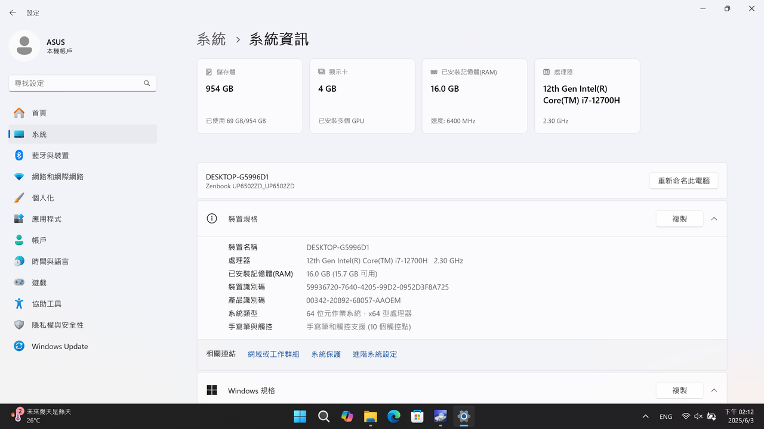The height and width of the screenshot is (429, 764).
Task: Open the 首頁 home icon
Action: coord(19,113)
